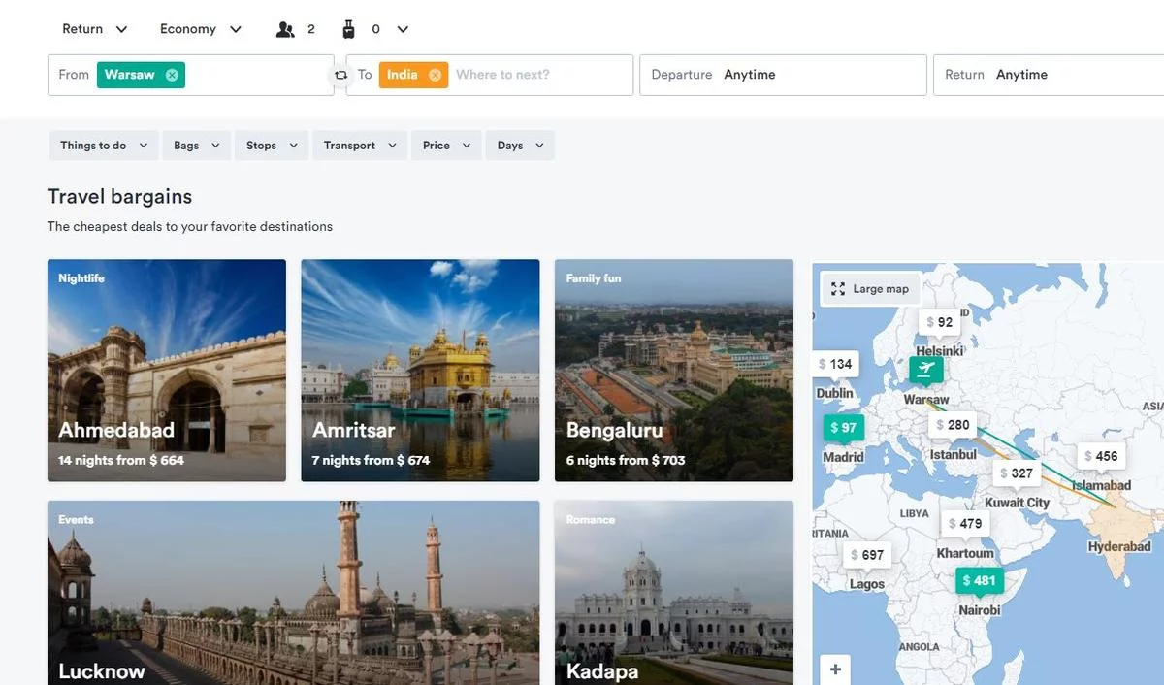Viewport: 1164px width, 685px height.
Task: Click the $481 Nairobi price marker
Action: pos(979,581)
